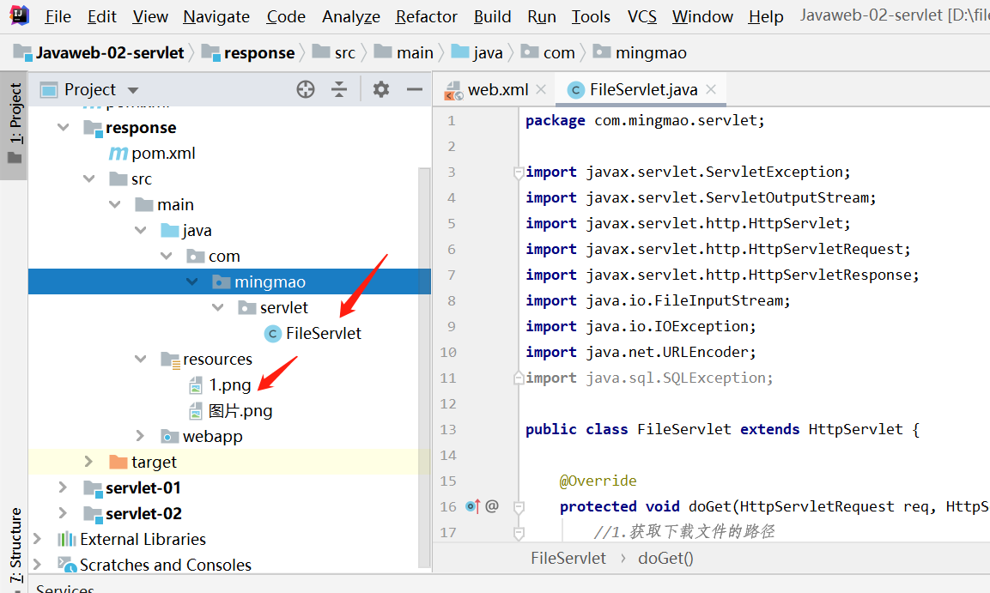Expand the servlet-01 module node
This screenshot has height=593, width=990.
[x=64, y=487]
